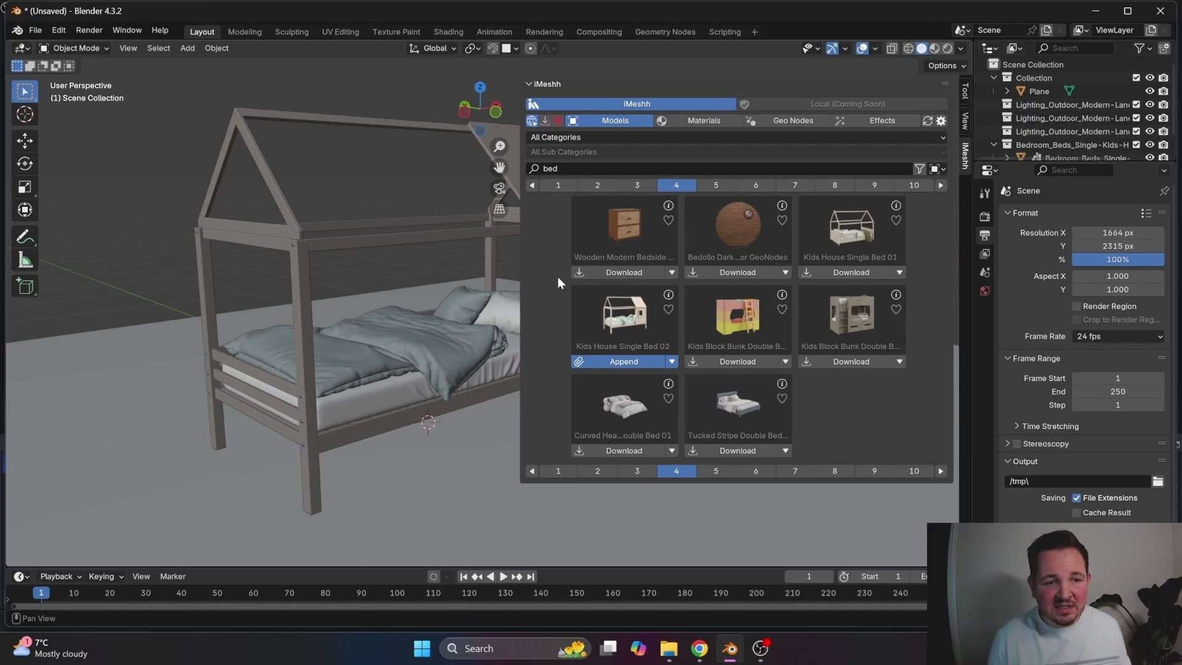Click the Options button in viewport header
This screenshot has height=665, width=1182.
946,66
